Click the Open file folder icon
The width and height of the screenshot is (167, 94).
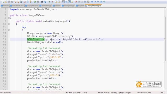coord(6,2)
